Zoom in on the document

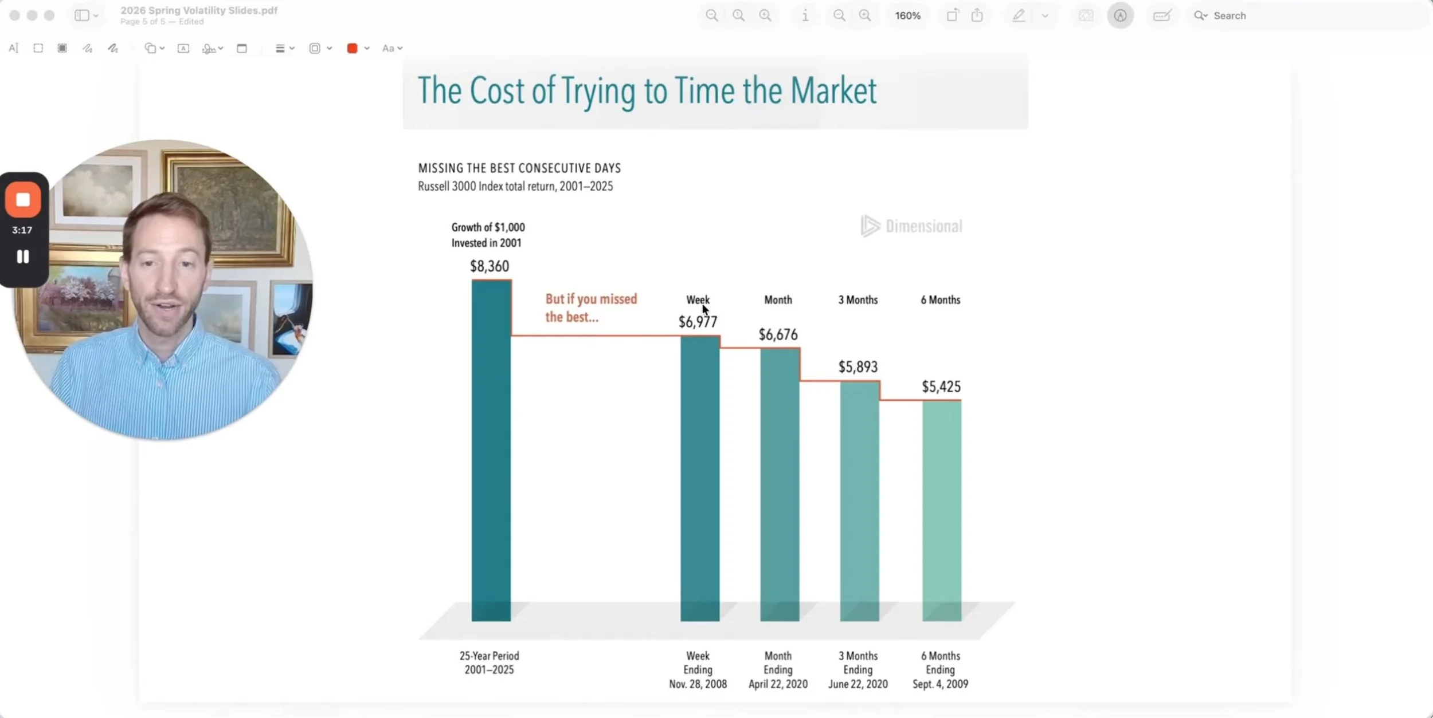click(865, 15)
